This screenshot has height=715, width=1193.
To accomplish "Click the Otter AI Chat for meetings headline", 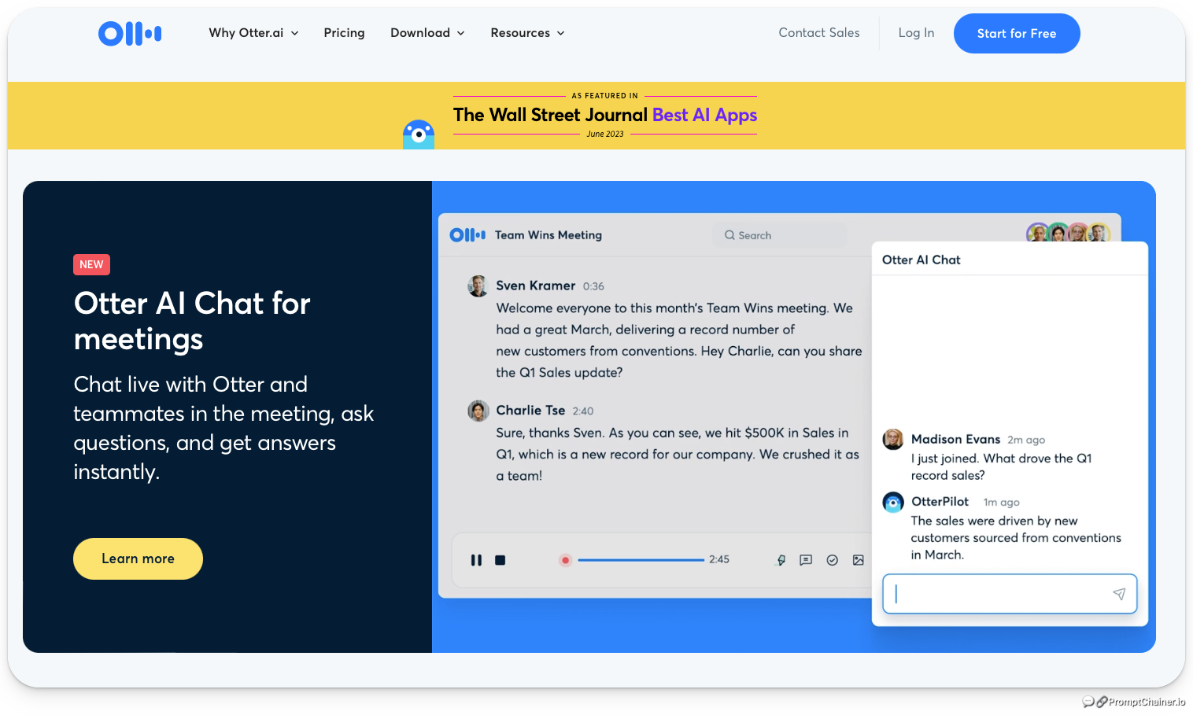I will [x=192, y=321].
